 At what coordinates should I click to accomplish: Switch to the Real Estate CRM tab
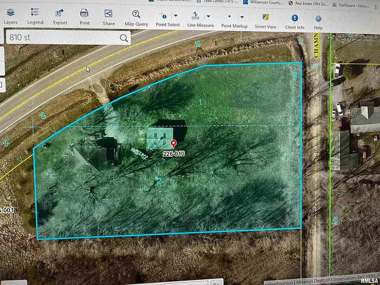[x=309, y=3]
